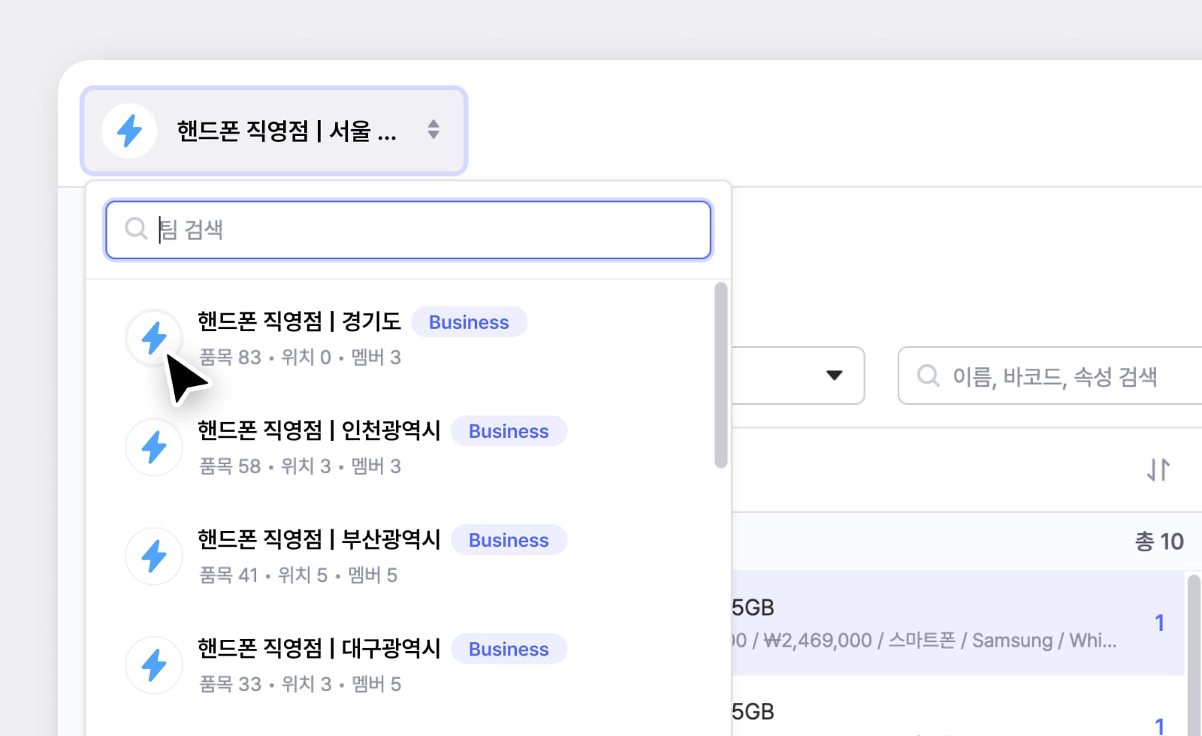
Task: Click the quantity link showing 1 on the 5GB row
Action: 1160,623
